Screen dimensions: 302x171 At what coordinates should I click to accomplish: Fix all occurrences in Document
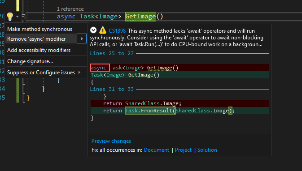[157, 150]
